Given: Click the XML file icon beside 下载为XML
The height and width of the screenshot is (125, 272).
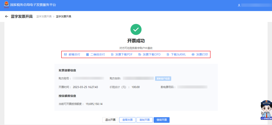Looking at the screenshot, I should [168, 54].
